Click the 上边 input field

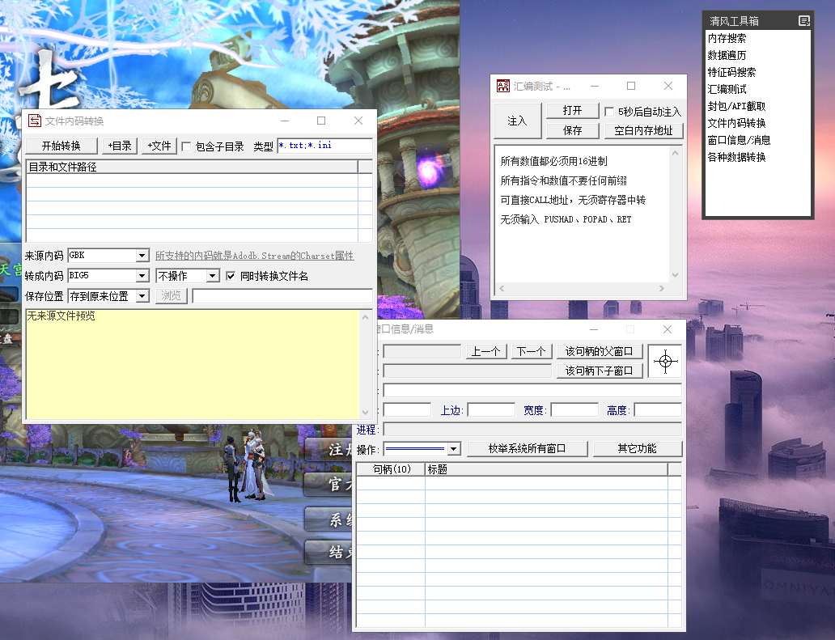(491, 410)
